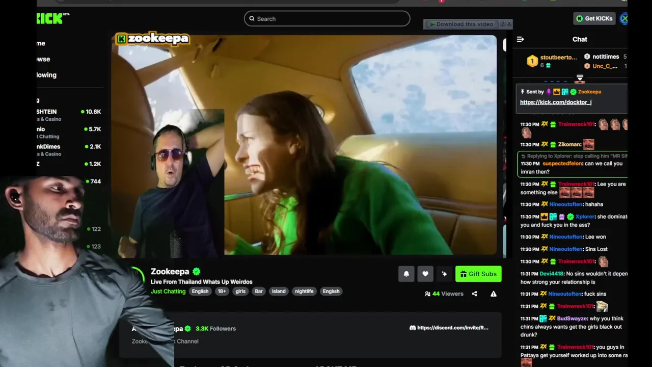The height and width of the screenshot is (367, 652).
Task: Click the stream title Live From Thailand
Action: coord(201,282)
